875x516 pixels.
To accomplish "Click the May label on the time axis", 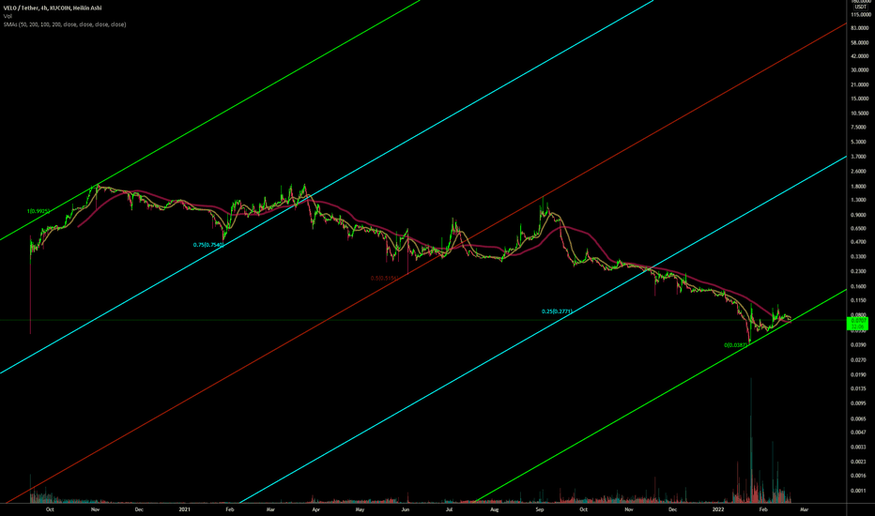I will click(x=360, y=509).
